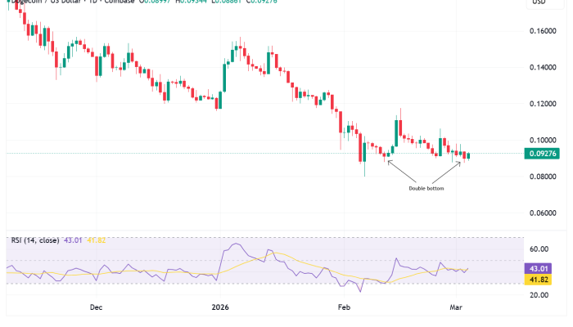Click the yellow 41.82 tag on RSI axis

[x=539, y=280]
